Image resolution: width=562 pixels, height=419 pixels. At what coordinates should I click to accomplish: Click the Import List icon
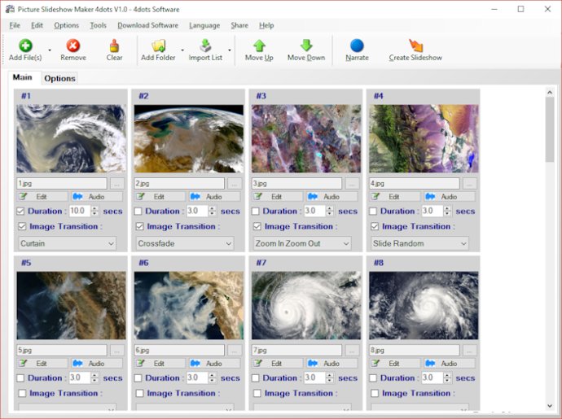(x=205, y=46)
